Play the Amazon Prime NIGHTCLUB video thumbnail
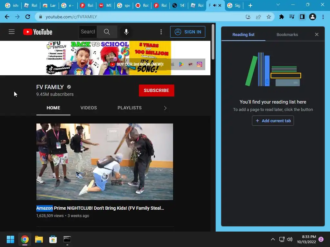 [x=105, y=162]
